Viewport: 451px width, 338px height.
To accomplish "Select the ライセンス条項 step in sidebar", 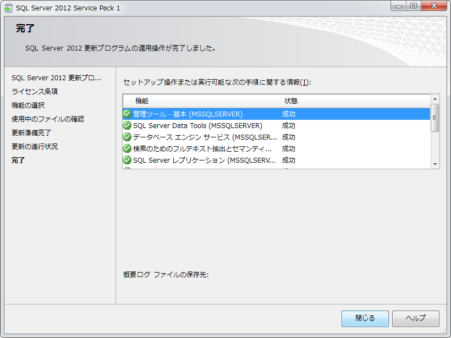I will click(x=35, y=91).
